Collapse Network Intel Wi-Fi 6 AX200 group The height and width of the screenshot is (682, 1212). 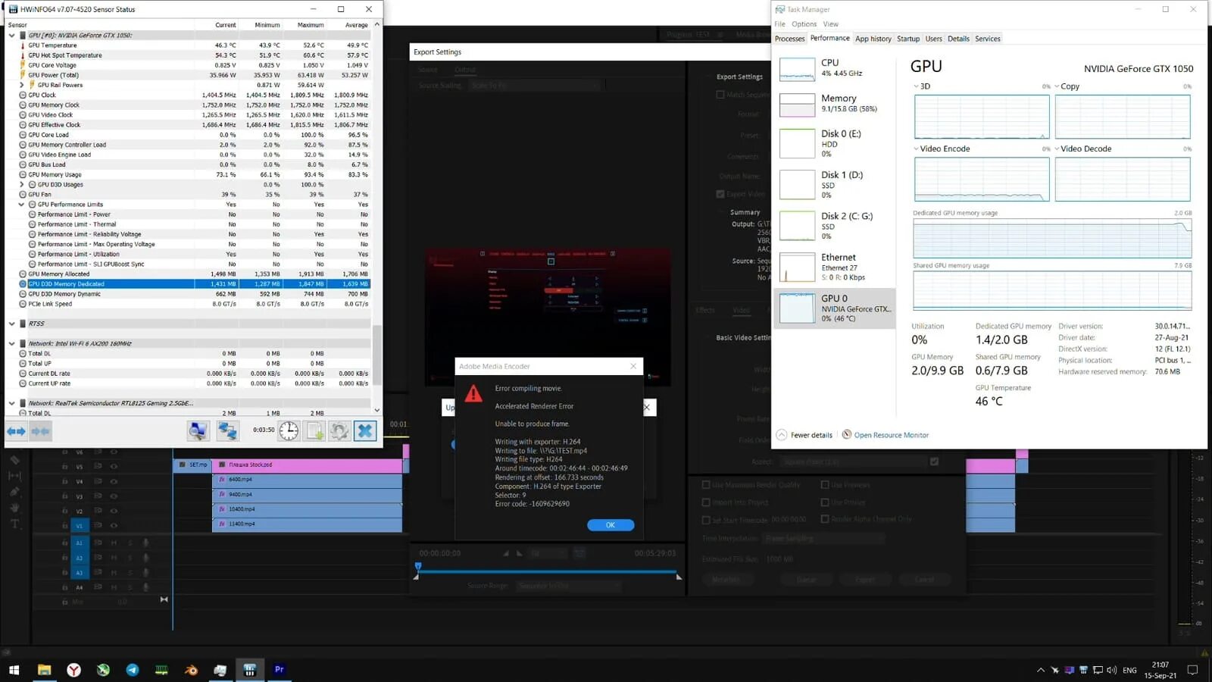[11, 343]
